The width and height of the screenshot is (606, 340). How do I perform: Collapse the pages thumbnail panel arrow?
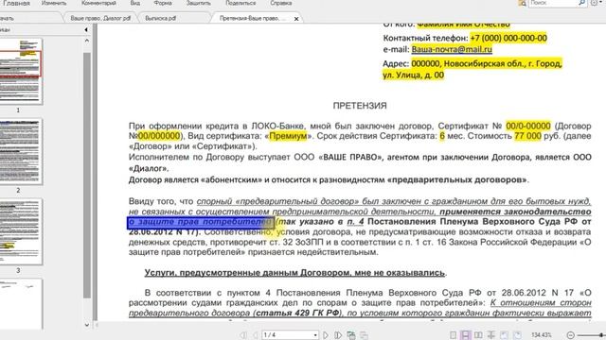point(86,29)
